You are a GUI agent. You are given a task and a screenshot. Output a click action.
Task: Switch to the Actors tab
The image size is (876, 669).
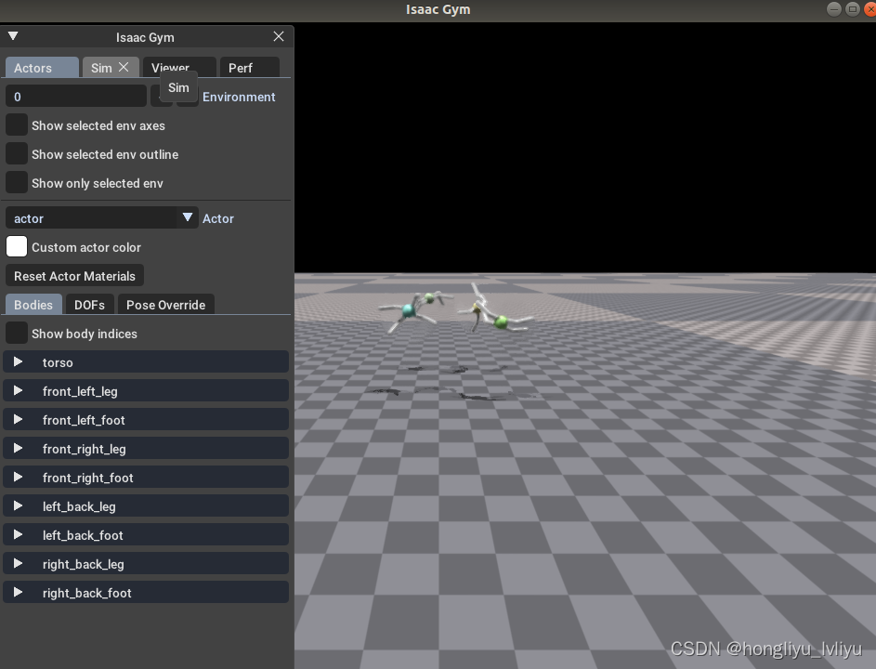pos(42,68)
